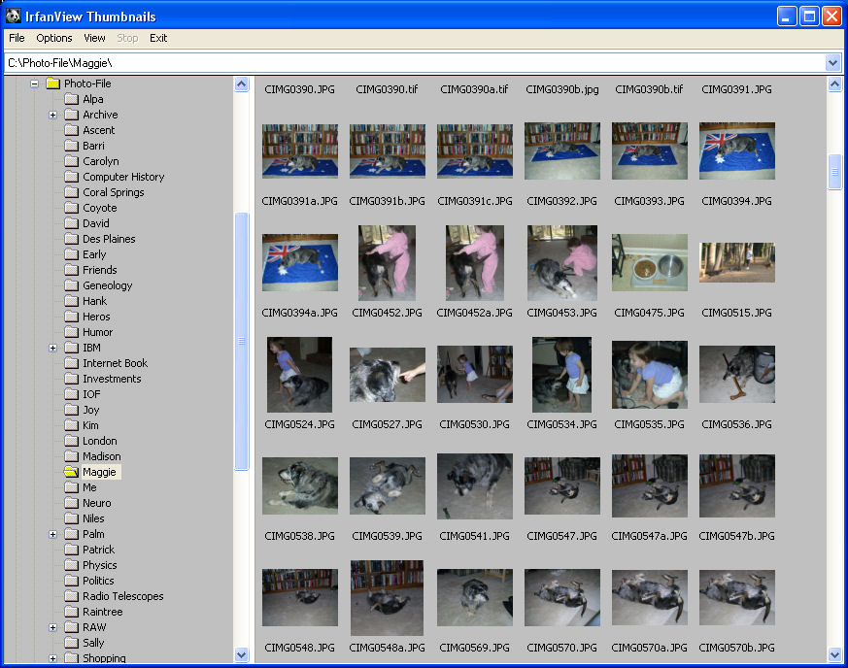Expand the RAW folder node
Viewport: 848px width, 668px height.
pos(52,628)
